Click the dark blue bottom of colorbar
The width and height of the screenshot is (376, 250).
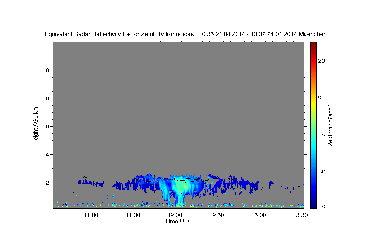pyautogui.click(x=313, y=205)
